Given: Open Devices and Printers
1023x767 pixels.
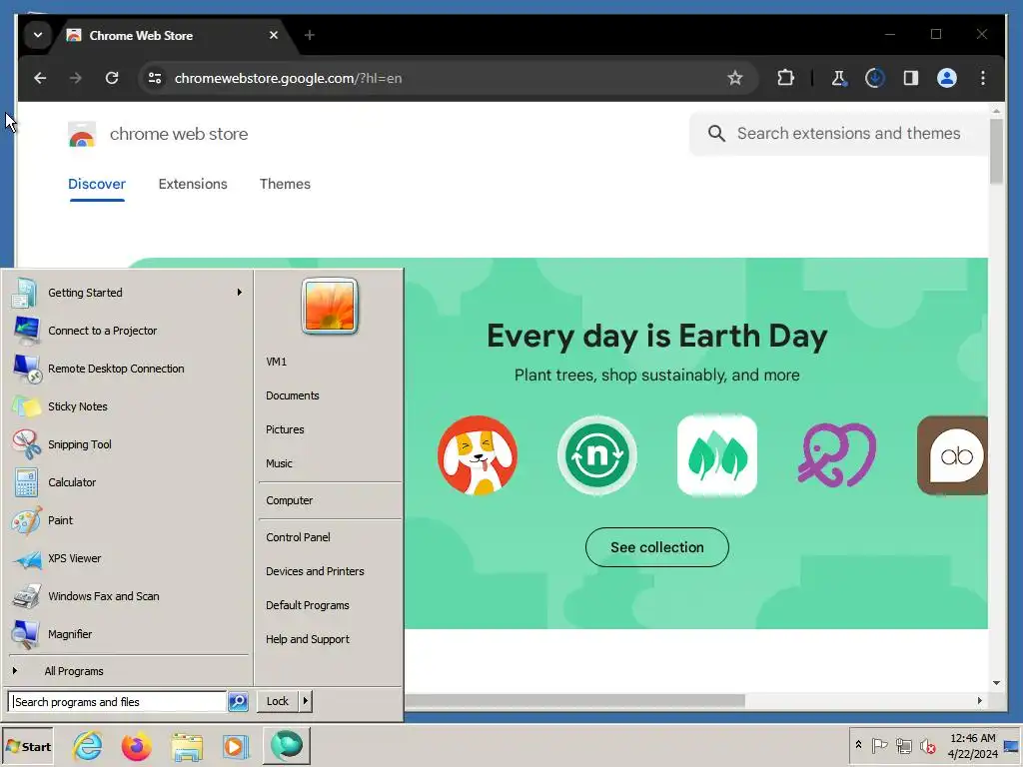Looking at the screenshot, I should [330, 571].
